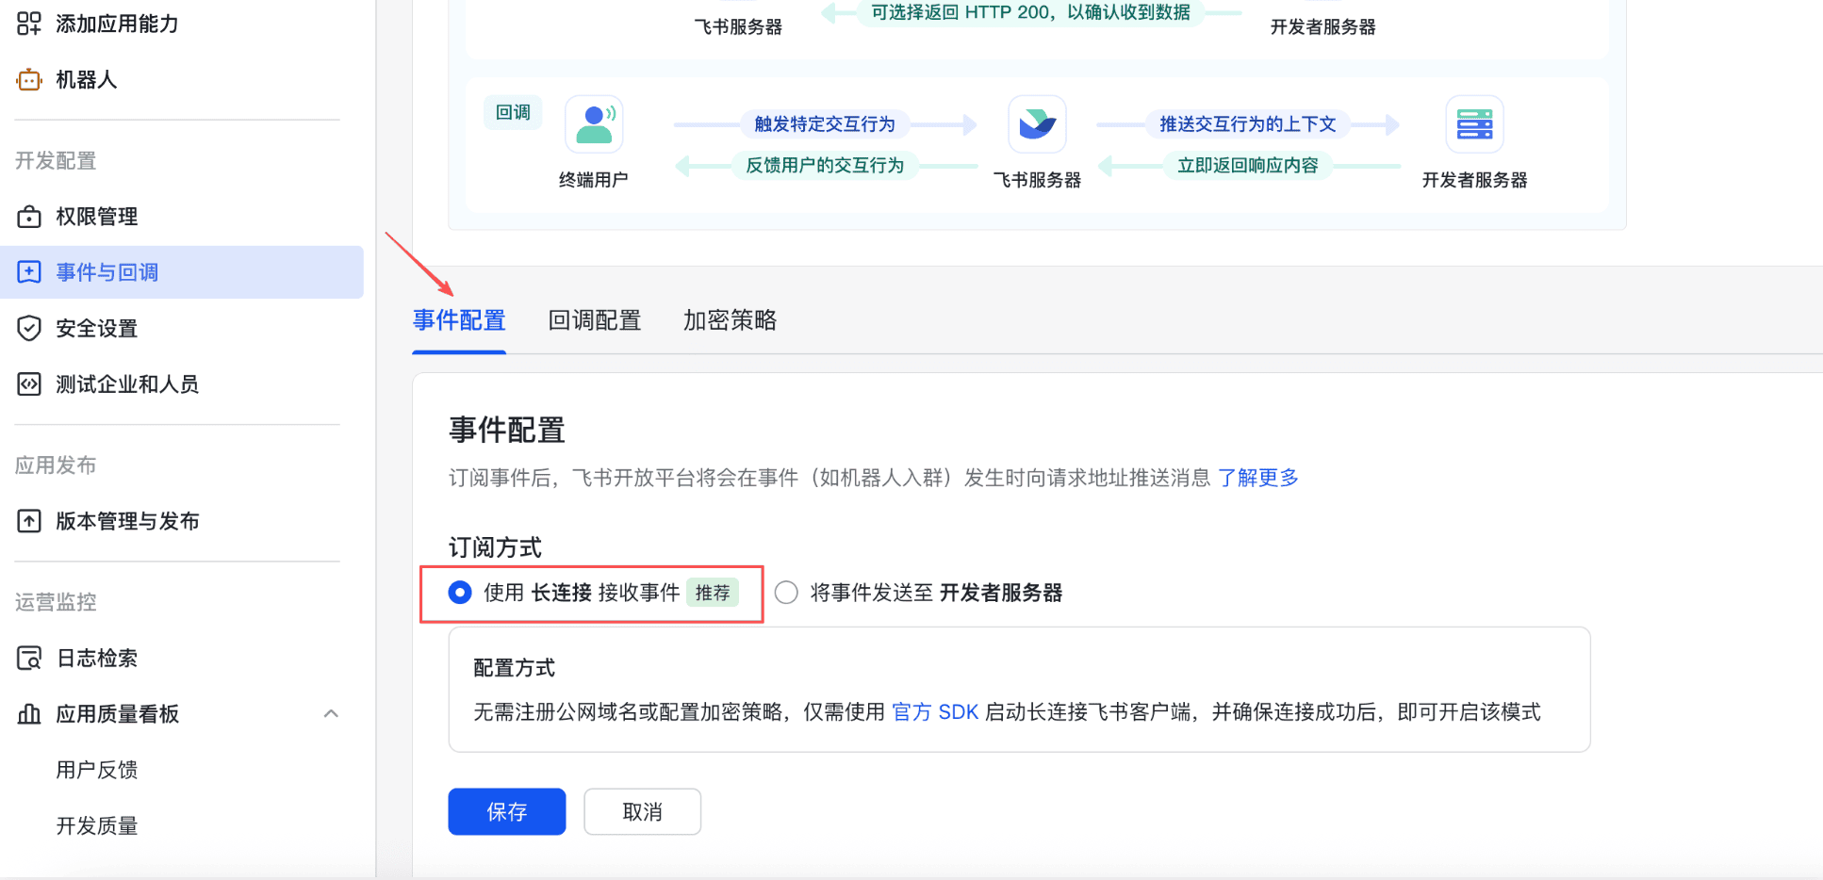Select 将事件发送至开发者服务器 radio option
Viewport: 1823px width, 880px height.
pyautogui.click(x=786, y=593)
